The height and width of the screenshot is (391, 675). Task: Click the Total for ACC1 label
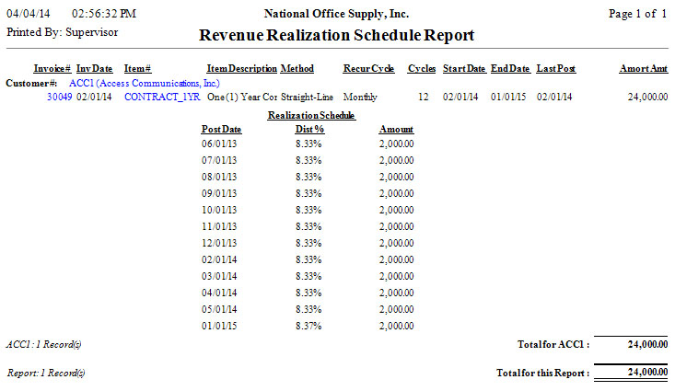click(x=553, y=344)
